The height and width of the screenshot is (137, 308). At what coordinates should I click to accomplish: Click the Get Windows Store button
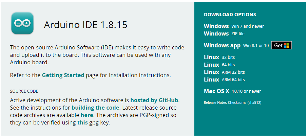281,45
